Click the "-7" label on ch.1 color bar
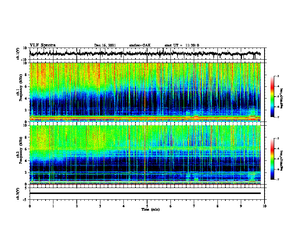Viewport: 298px width, 231px height. coord(277,117)
